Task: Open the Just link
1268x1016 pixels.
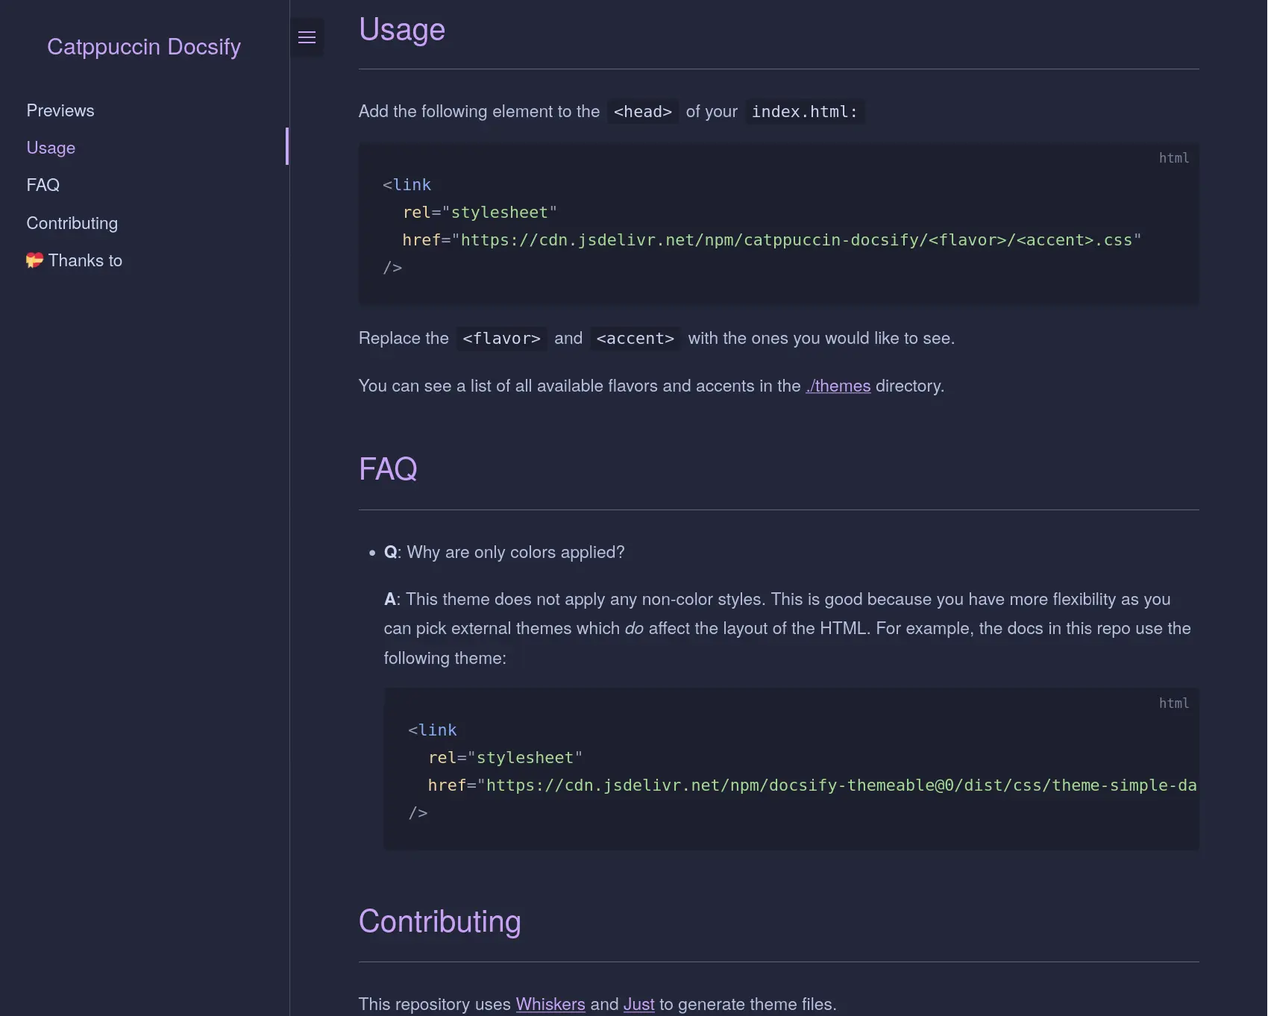Action: [x=638, y=1004]
